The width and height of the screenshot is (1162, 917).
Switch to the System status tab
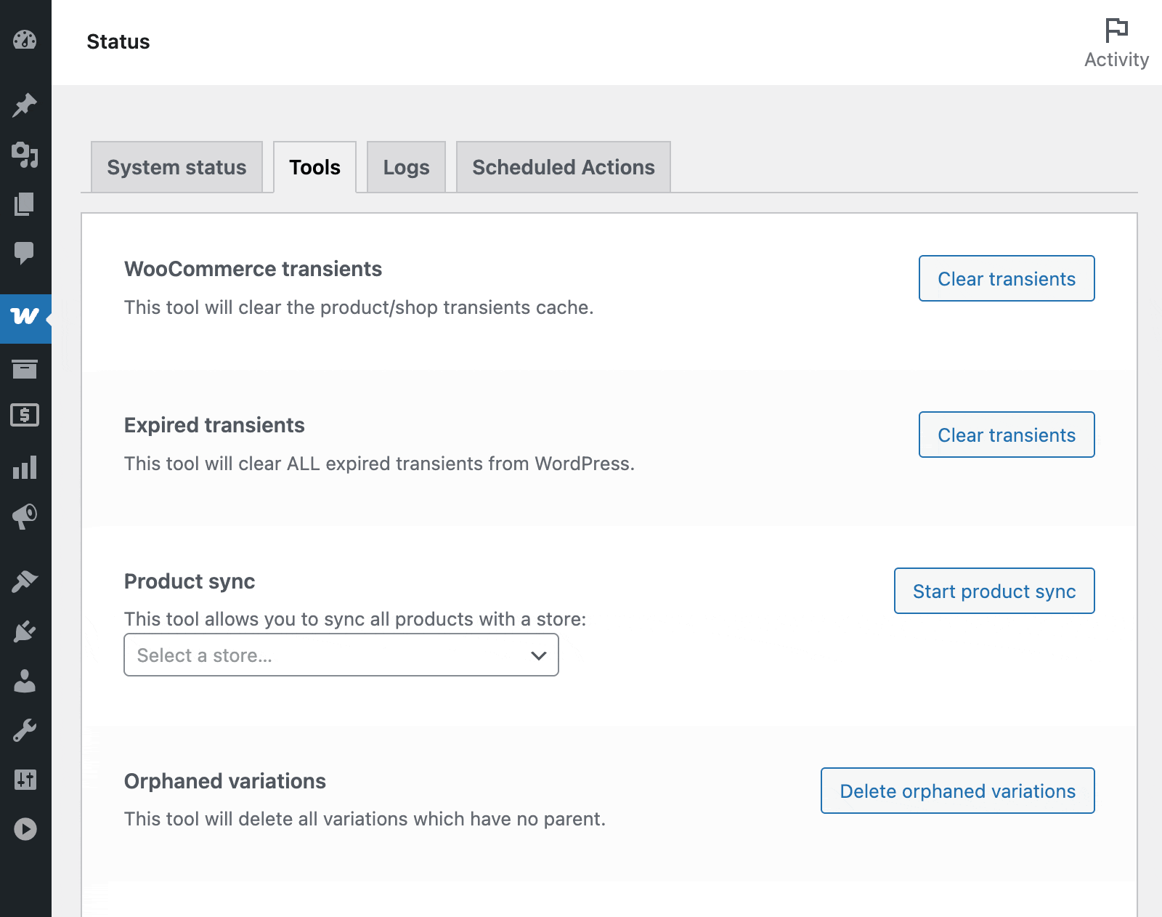(x=176, y=167)
